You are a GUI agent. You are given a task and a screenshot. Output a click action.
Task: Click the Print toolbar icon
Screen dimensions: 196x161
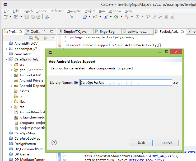[x=38, y=17]
